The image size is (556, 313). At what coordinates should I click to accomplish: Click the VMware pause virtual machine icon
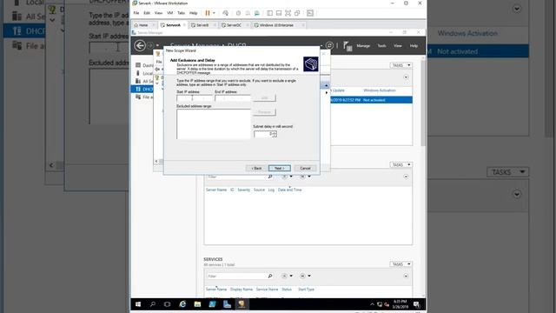click(x=208, y=13)
